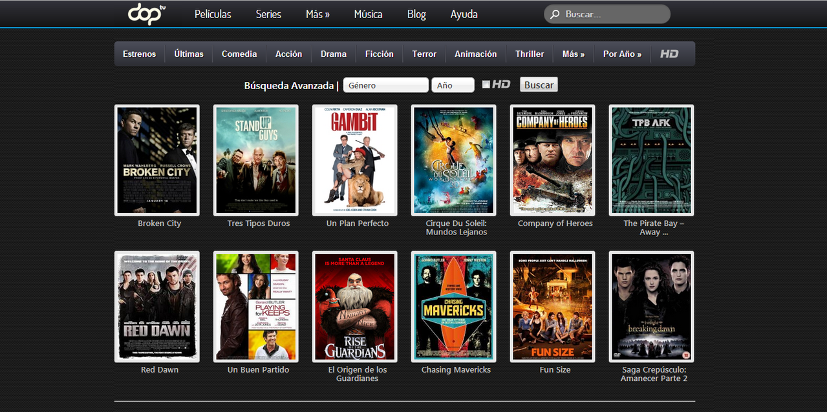Open the Broken City poster

pos(157,160)
